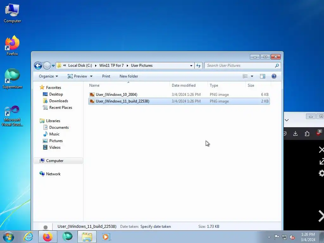
Task: Click PNG icon of Windows_11_build_22538 file
Action: [x=92, y=101]
